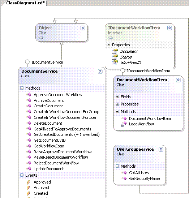Select the ArchiveDocument method name
Viewport: 189px width, 198px height.
click(49, 100)
